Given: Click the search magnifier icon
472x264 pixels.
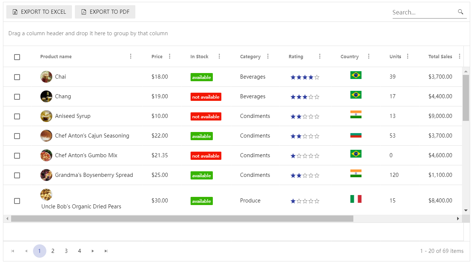Looking at the screenshot, I should pyautogui.click(x=461, y=12).
